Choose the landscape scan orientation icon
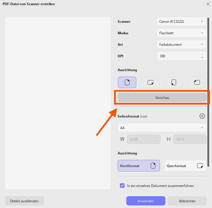Screen dimensions: 212x208 pos(150,82)
